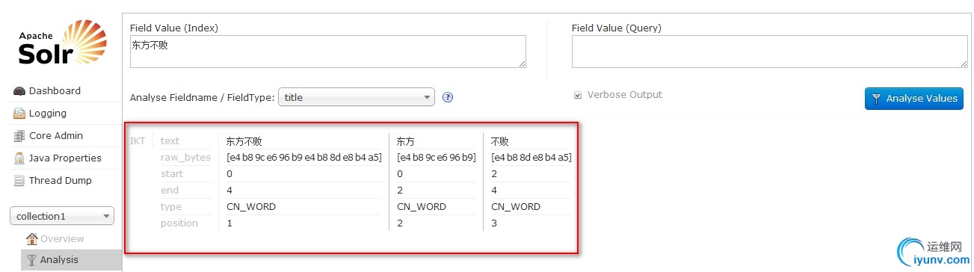The height and width of the screenshot is (272, 974).
Task: Open the title fieldname dropdown
Action: [x=357, y=97]
